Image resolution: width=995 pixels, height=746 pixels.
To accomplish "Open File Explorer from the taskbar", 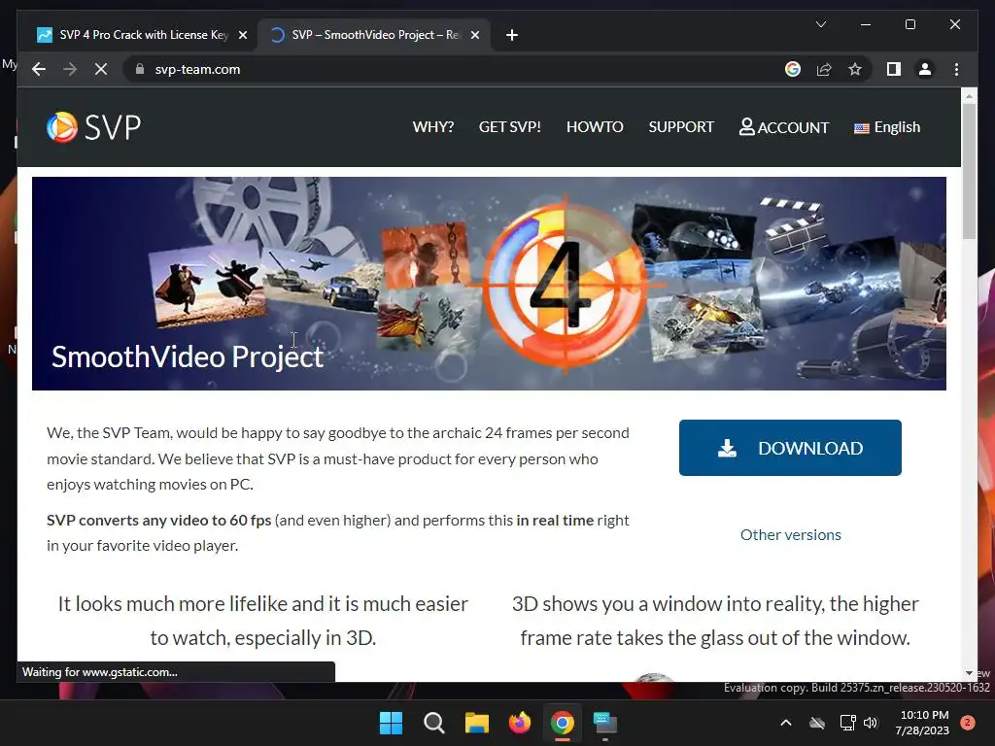I will (x=476, y=723).
